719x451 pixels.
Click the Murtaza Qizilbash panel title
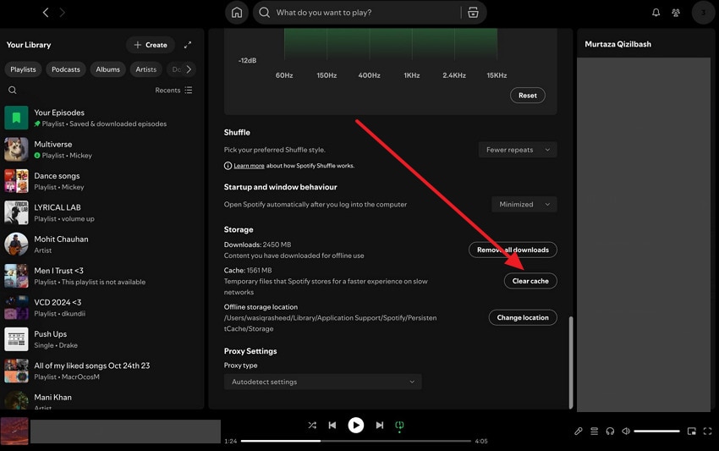coord(617,44)
